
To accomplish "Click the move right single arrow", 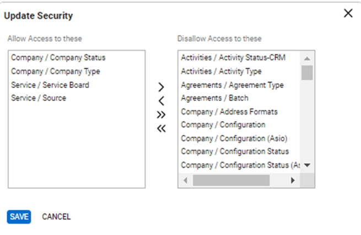I will 161,87.
